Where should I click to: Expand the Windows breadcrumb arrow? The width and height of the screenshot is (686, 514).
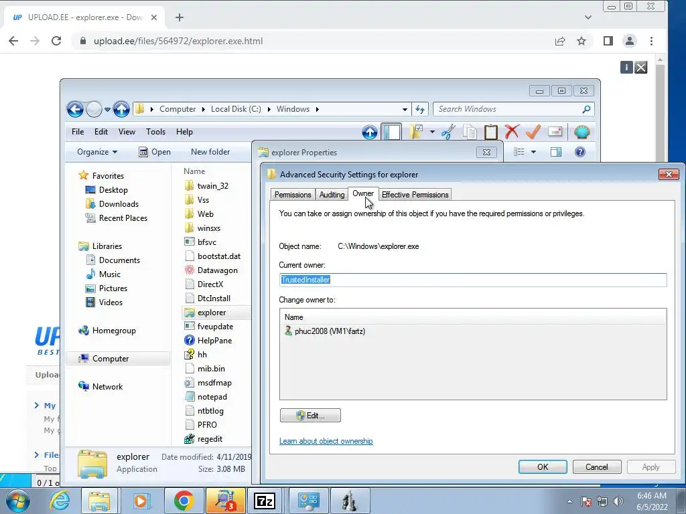pos(317,109)
